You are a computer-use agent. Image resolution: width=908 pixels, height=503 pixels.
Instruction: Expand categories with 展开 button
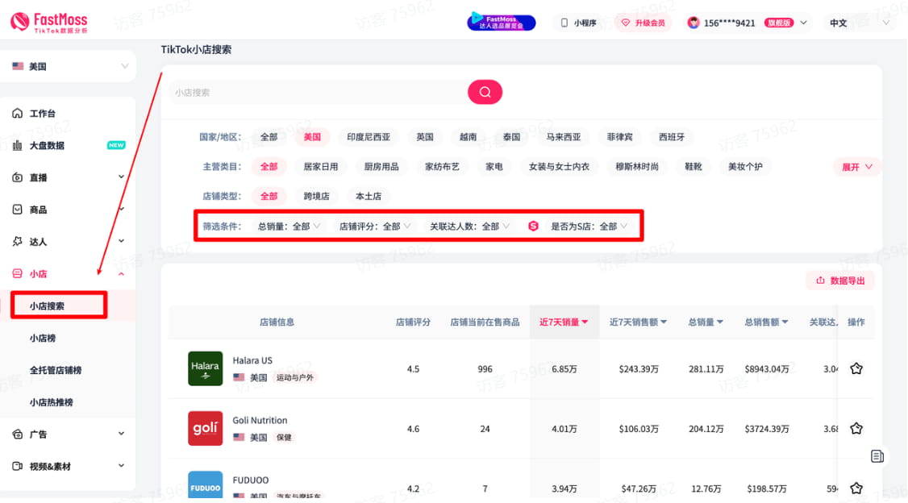(x=856, y=167)
